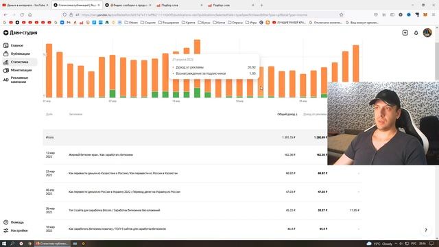
Task: Switch to the 'Яндекс сообщил' browser tab
Action: click(128, 5)
